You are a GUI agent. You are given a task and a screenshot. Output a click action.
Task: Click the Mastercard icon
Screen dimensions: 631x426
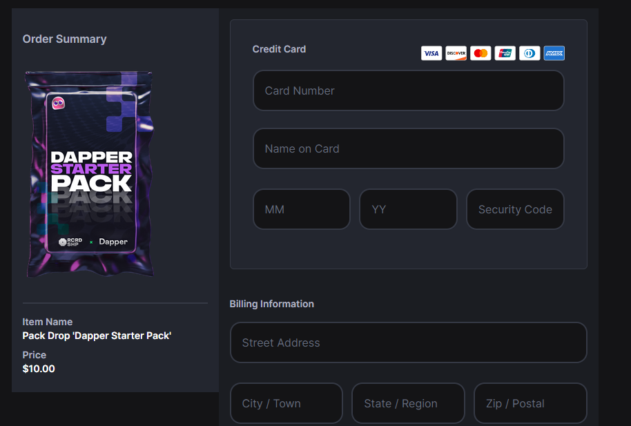[x=480, y=53]
